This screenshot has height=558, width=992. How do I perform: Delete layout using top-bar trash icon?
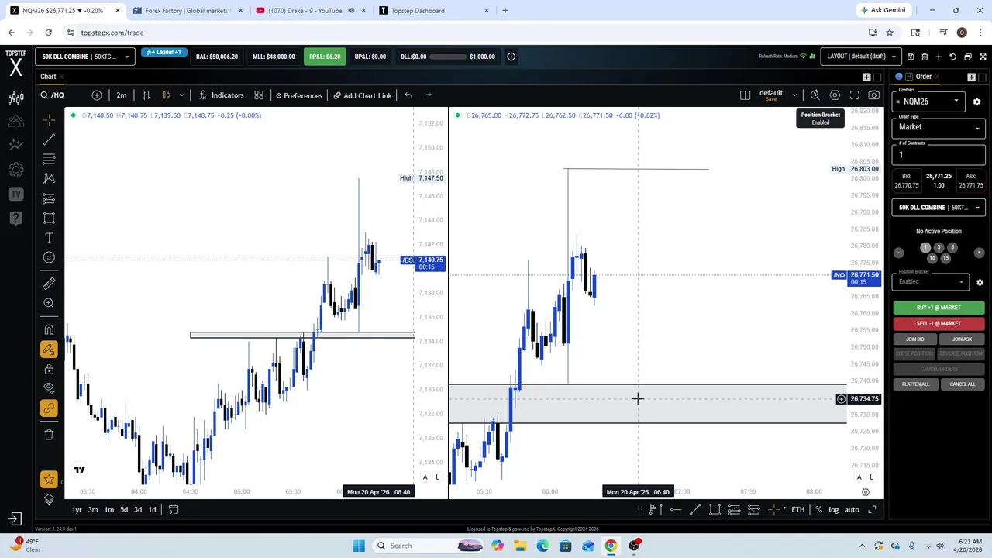[925, 57]
